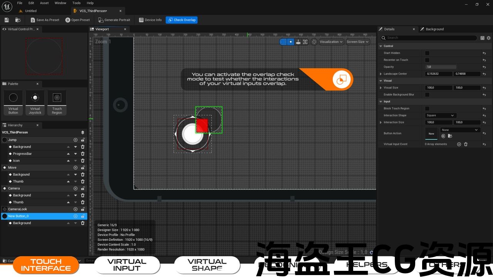Click the Opacity value slider
Screen dimensions: 493x277
[x=441, y=67]
